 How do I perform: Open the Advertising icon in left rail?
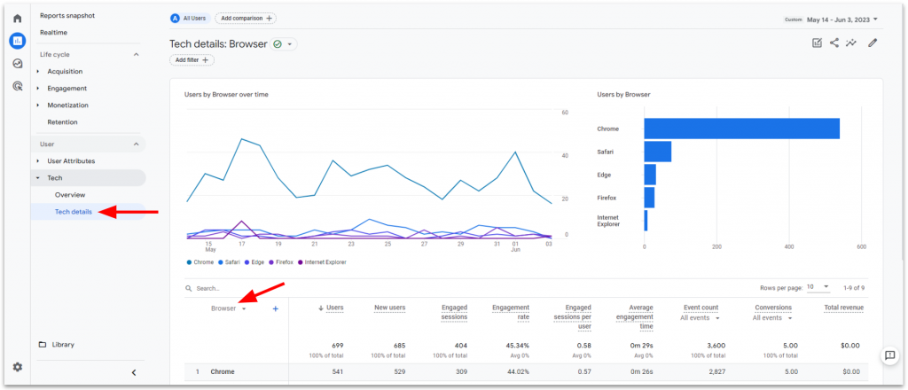(17, 86)
